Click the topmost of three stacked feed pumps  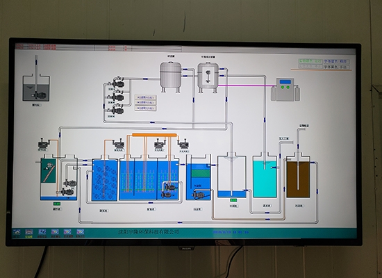(x=118, y=83)
